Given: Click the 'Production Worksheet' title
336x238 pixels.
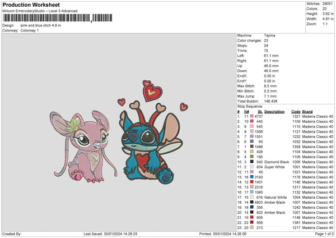Looking at the screenshot, I should click(31, 4).
